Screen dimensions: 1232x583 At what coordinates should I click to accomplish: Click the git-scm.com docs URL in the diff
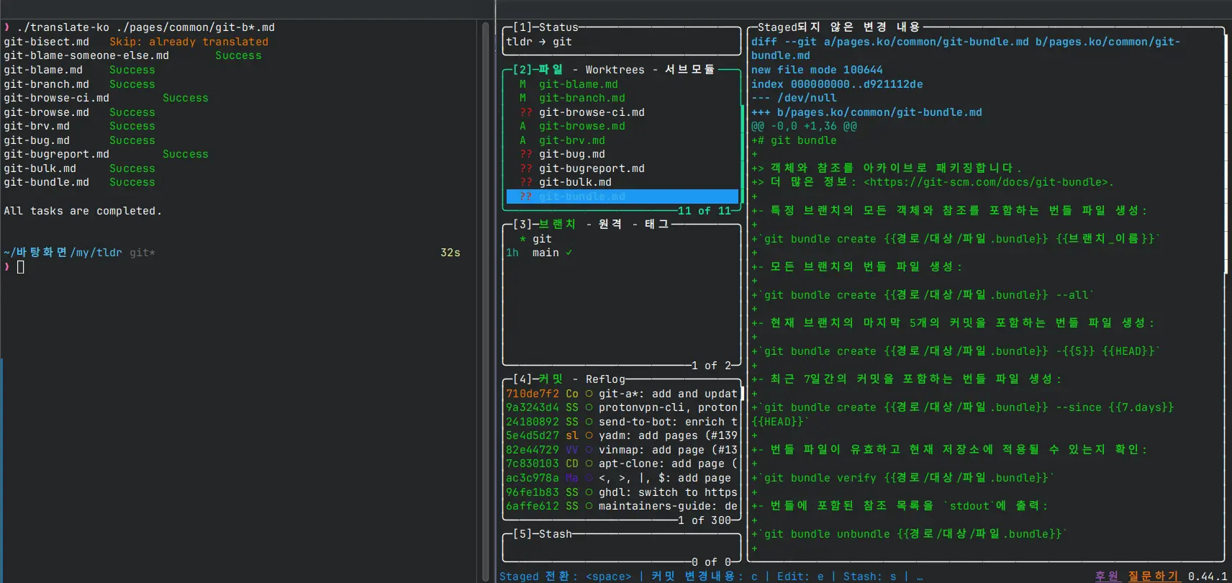click(985, 182)
